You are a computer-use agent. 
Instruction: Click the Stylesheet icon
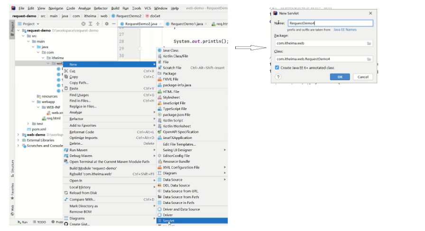pyautogui.click(x=160, y=97)
